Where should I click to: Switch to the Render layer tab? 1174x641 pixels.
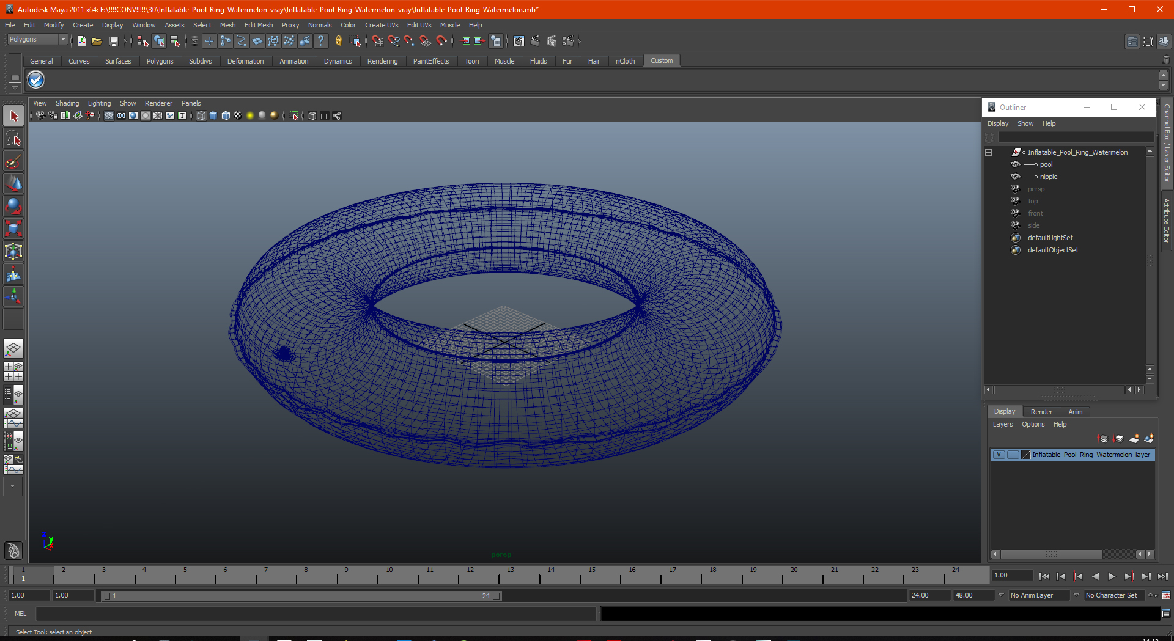pos(1041,412)
